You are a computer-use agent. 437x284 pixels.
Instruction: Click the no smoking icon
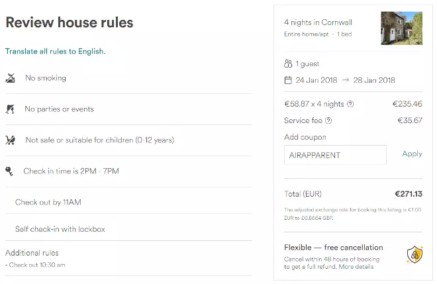click(x=10, y=78)
